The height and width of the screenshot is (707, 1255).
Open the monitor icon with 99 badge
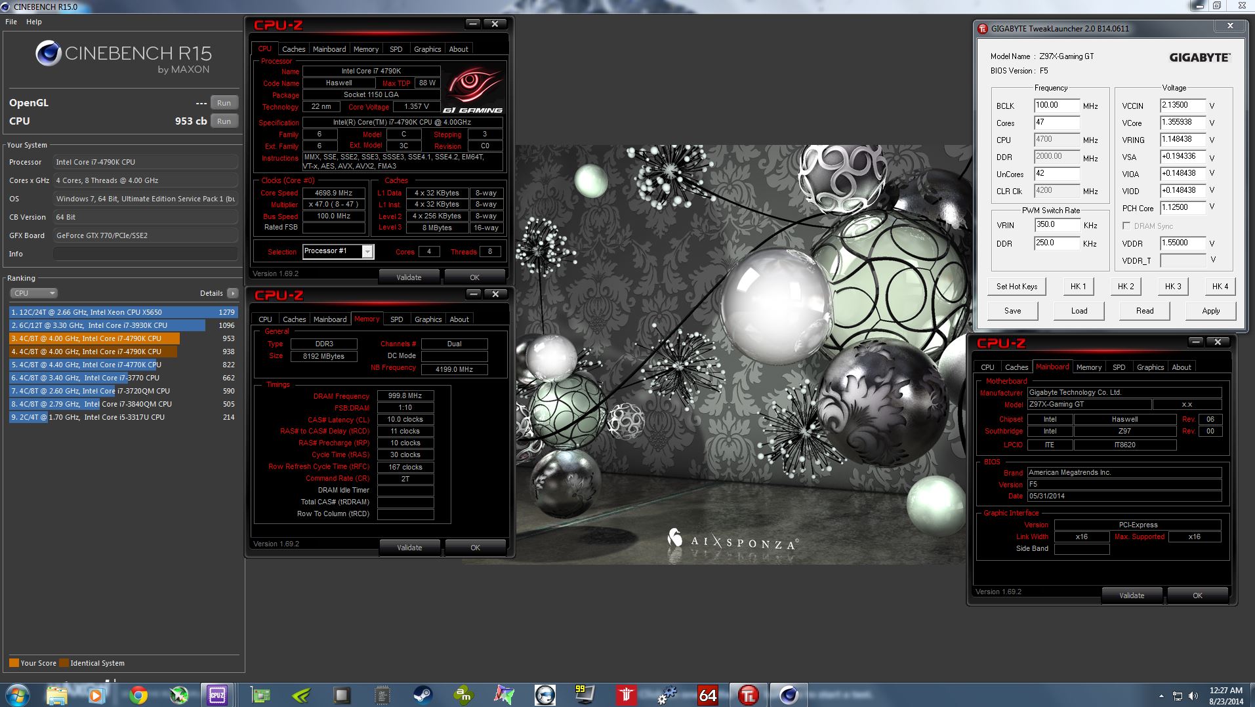point(584,695)
